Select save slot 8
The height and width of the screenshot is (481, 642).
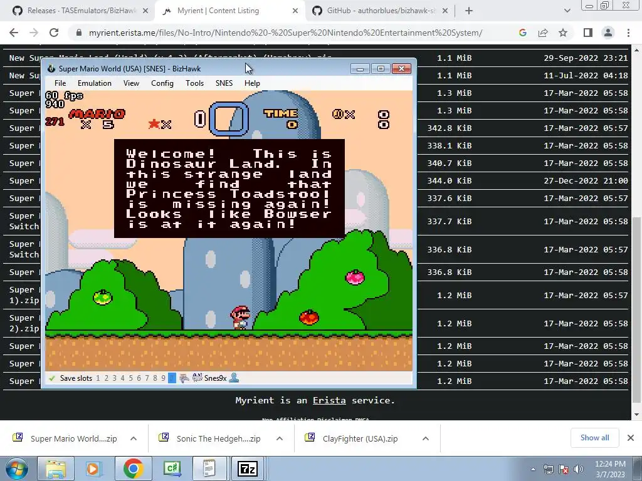[155, 378]
